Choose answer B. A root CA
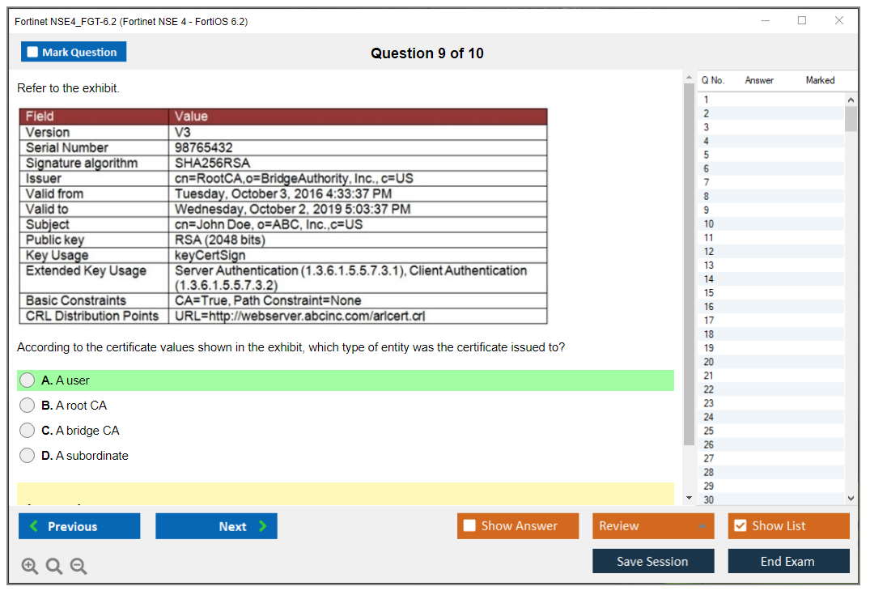This screenshot has width=870, height=595. [x=28, y=406]
